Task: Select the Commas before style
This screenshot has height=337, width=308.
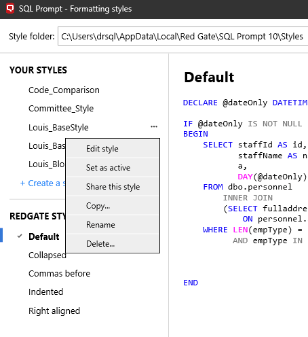Action: pyautogui.click(x=59, y=273)
